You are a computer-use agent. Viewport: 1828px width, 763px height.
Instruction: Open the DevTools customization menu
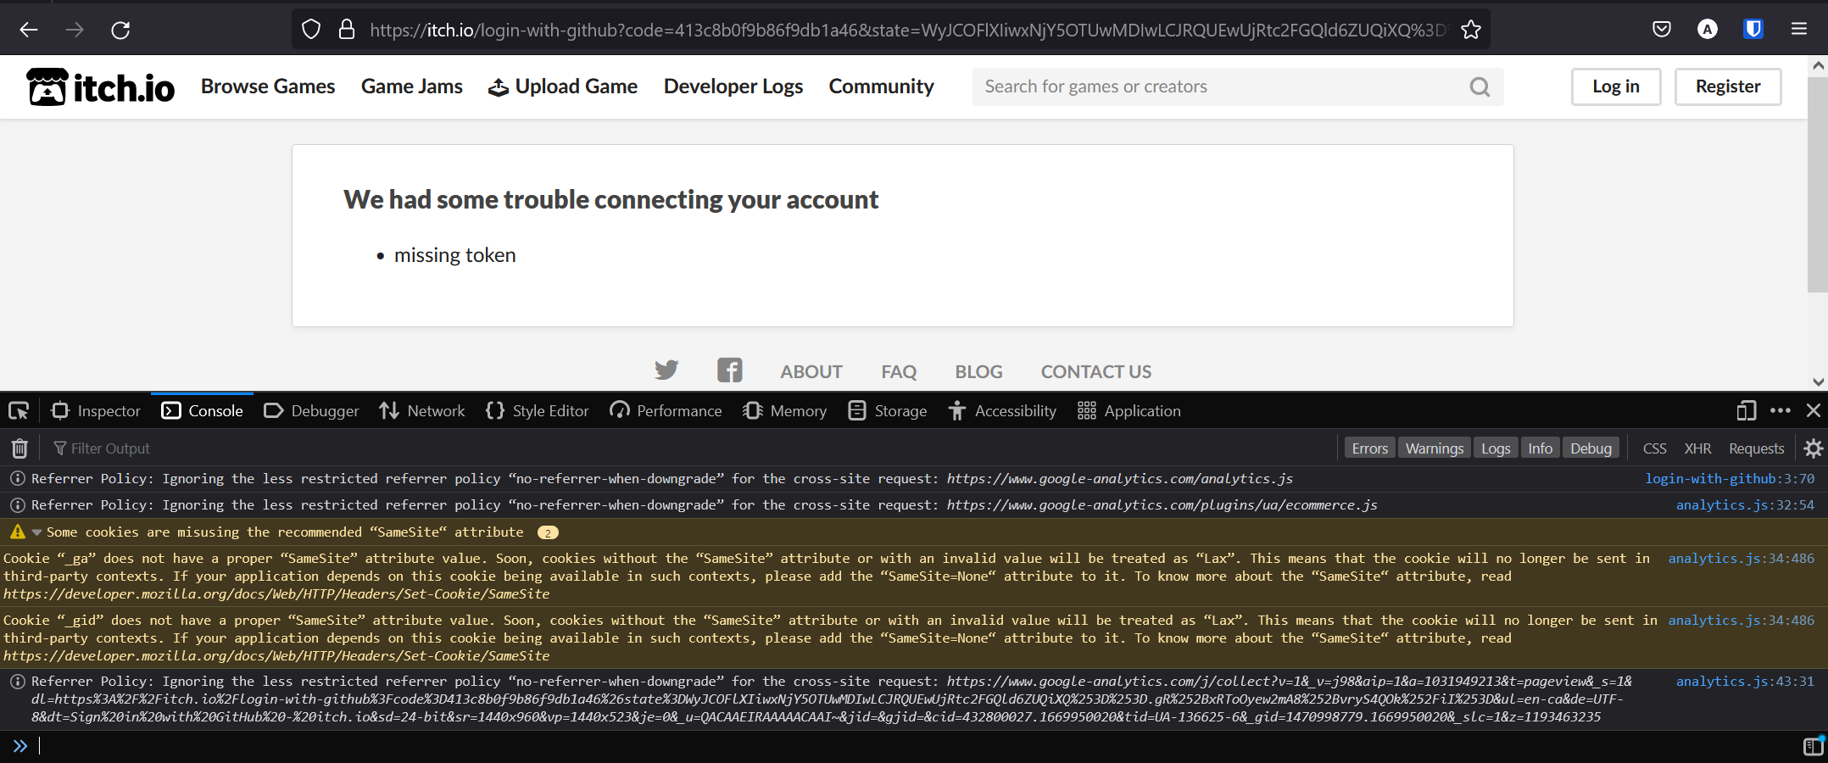[1781, 410]
